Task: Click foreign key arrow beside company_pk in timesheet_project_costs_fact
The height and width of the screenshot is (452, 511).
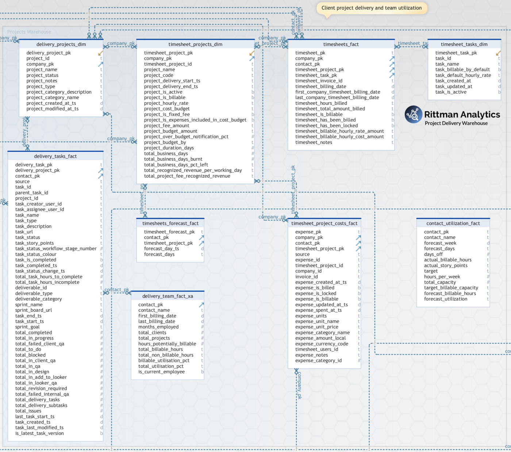Action: [358, 237]
